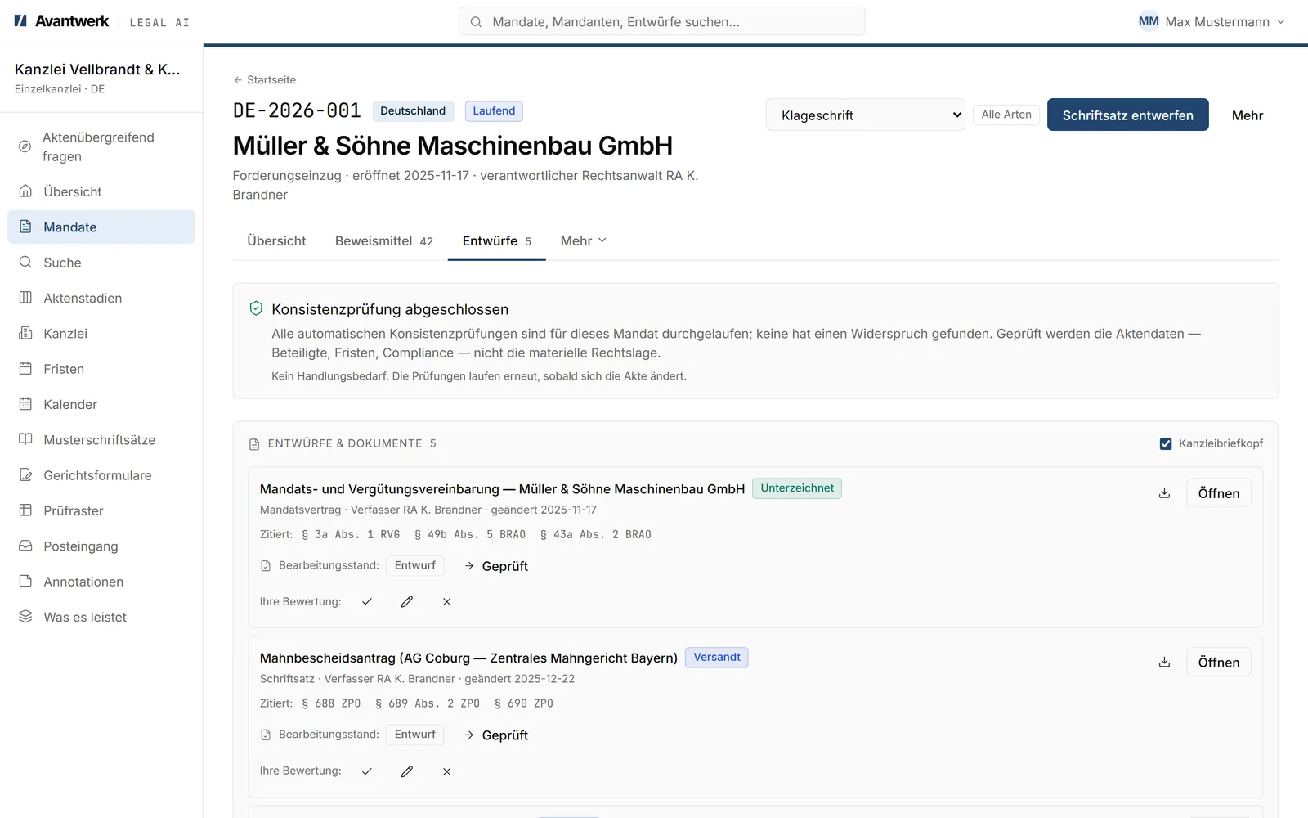
Task: Click the Was es leistet layers icon
Action: (x=25, y=617)
